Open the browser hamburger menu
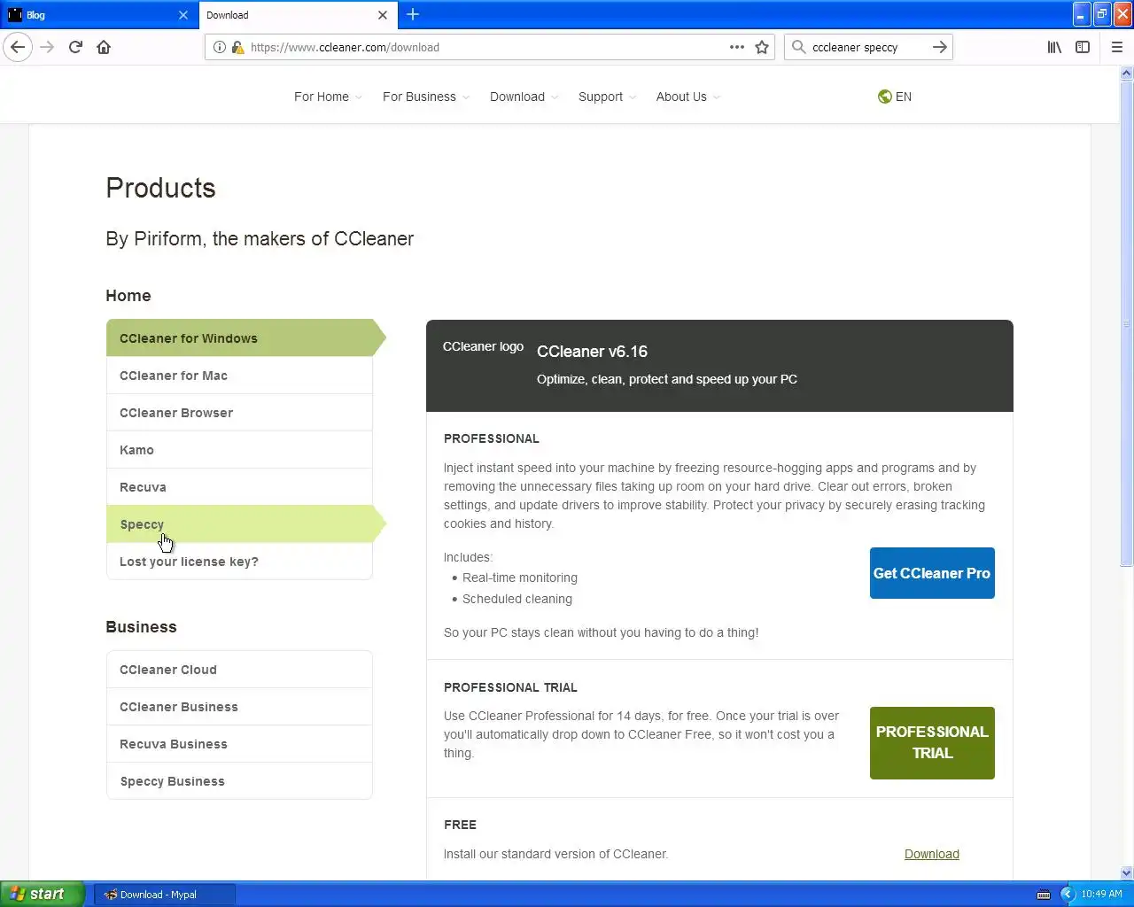Viewport: 1134px width, 907px height. pyautogui.click(x=1117, y=47)
